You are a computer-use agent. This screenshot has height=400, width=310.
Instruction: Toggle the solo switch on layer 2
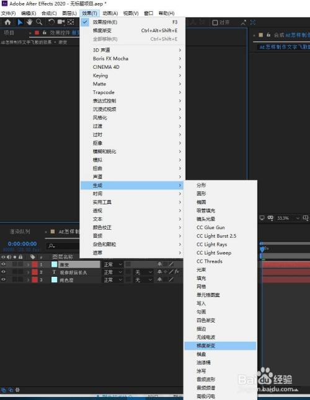pyautogui.click(x=15, y=272)
